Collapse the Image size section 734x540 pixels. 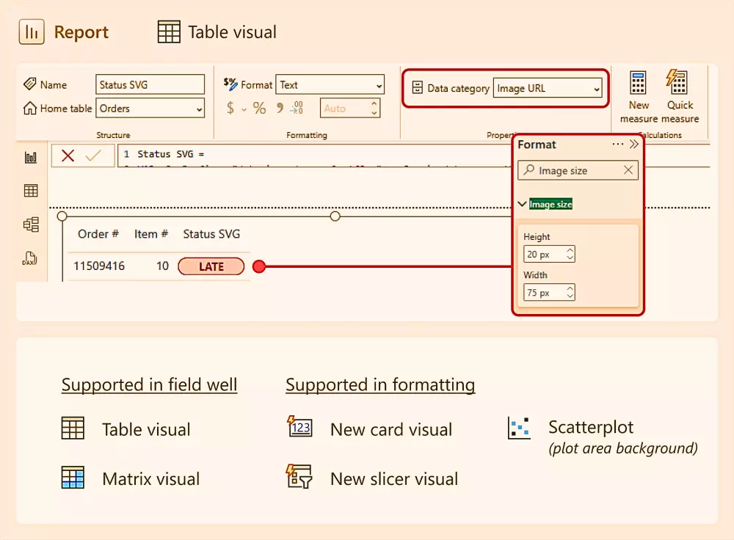pyautogui.click(x=523, y=204)
